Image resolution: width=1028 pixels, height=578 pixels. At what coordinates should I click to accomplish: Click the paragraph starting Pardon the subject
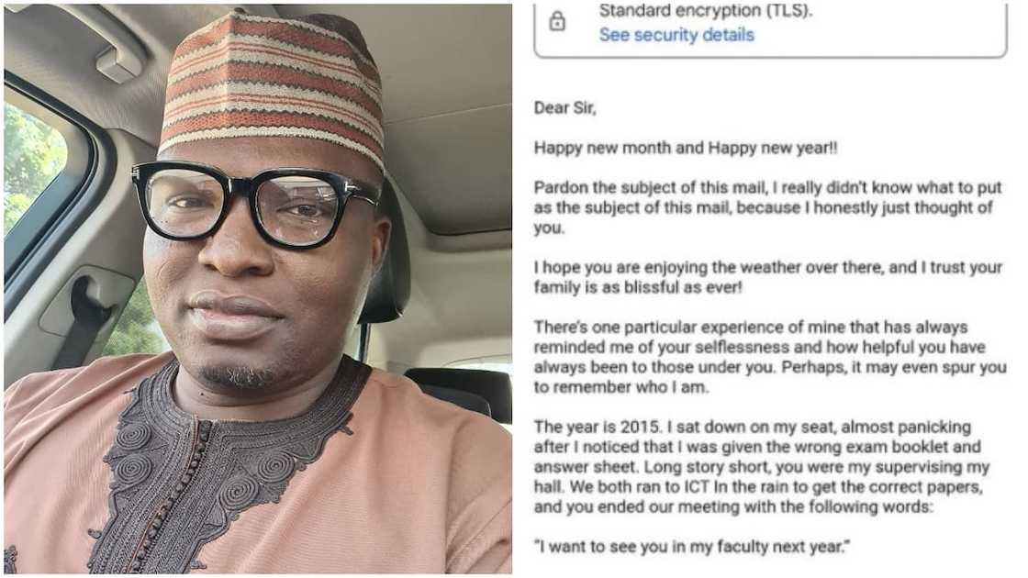[767, 207]
